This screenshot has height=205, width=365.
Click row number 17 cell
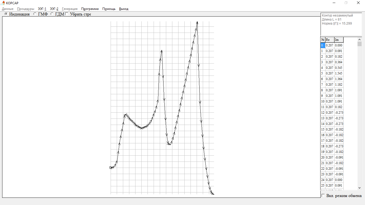(x=323, y=141)
